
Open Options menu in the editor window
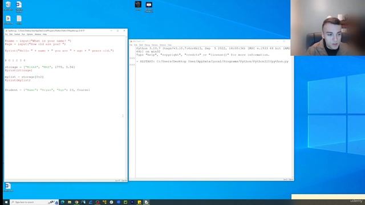pos(30,34)
